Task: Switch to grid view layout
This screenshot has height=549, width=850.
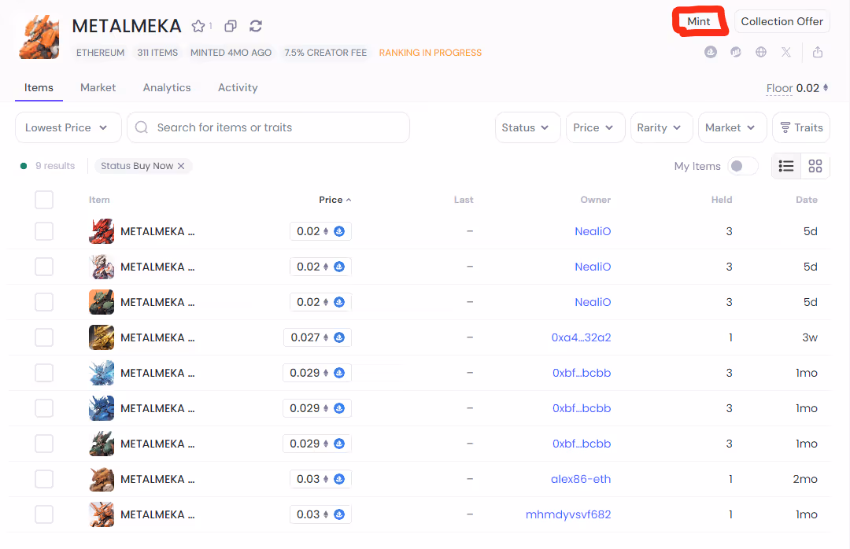Action: (x=815, y=166)
